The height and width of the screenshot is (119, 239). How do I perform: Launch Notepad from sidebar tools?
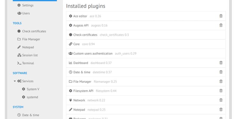27,47
